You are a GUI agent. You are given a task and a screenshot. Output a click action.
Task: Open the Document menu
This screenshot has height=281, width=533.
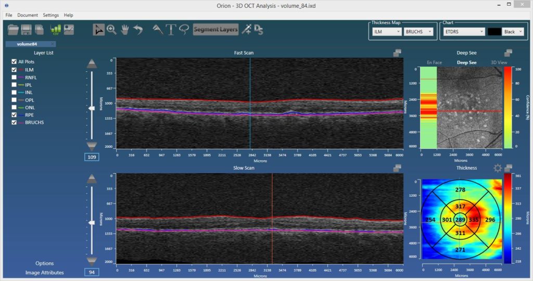point(28,15)
